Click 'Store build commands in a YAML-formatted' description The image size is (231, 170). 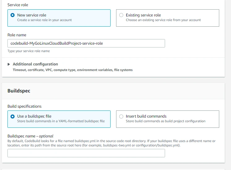pyautogui.click(x=61, y=121)
